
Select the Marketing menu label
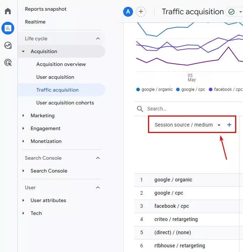click(x=42, y=115)
